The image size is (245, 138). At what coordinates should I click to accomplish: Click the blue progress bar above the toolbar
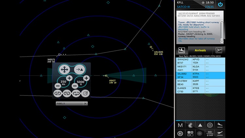tap(200, 120)
